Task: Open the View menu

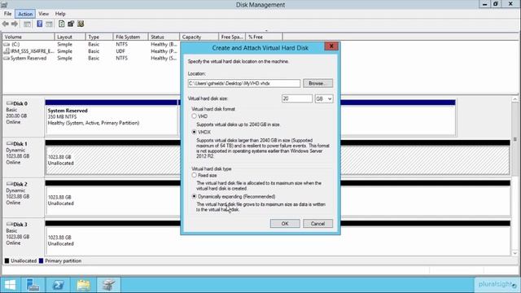Action: point(43,14)
